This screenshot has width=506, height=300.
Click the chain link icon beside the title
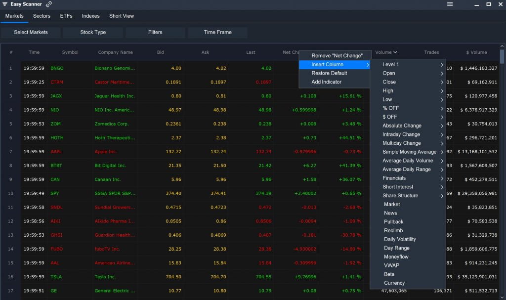(47, 4)
